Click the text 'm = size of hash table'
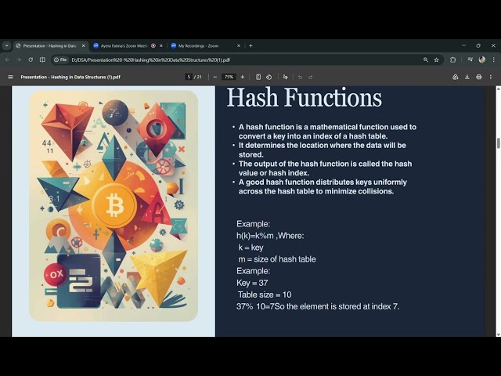 click(x=277, y=259)
